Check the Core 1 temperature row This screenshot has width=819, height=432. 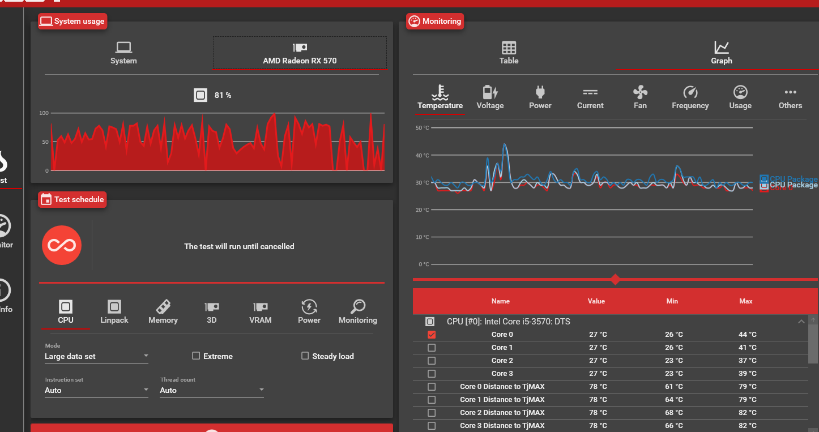[432, 347]
